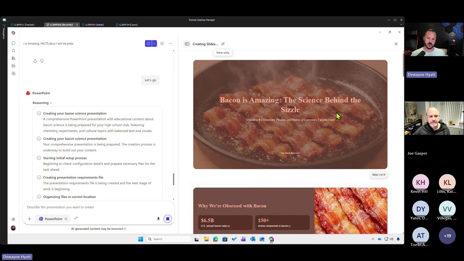464x261 pixels.
Task: Click the 'Slide 1 of 11' indicator
Action: (379, 175)
